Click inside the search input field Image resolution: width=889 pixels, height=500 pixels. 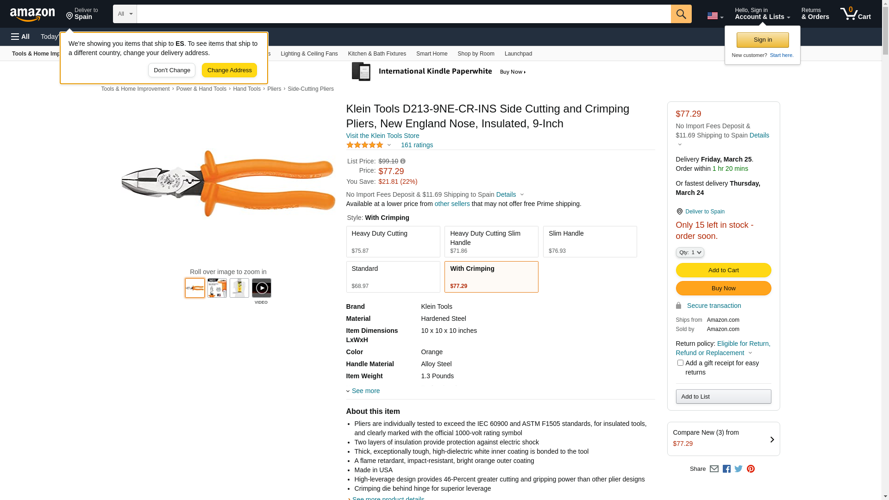[403, 14]
